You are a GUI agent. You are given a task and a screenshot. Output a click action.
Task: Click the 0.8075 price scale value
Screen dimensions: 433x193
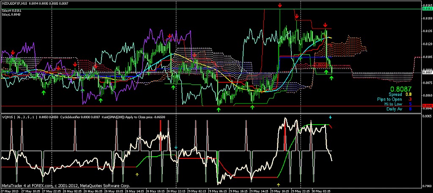pyautogui.click(x=428, y=83)
